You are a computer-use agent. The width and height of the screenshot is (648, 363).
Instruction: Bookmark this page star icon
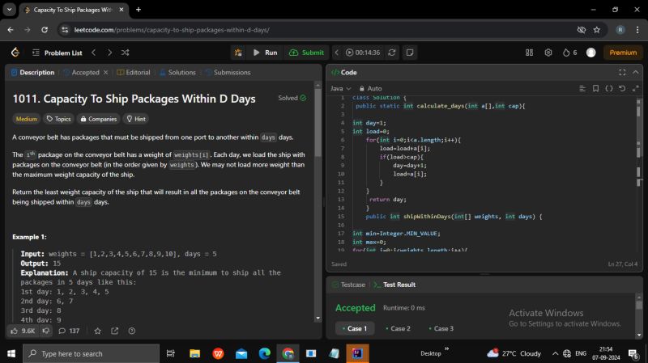(597, 30)
